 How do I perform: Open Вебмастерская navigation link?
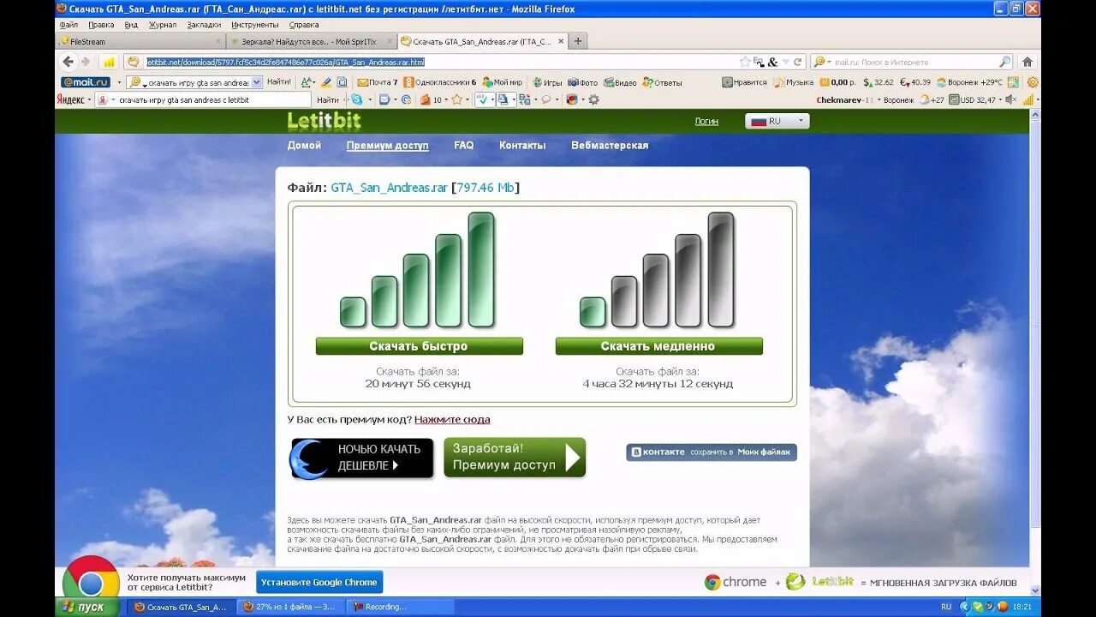coord(610,146)
